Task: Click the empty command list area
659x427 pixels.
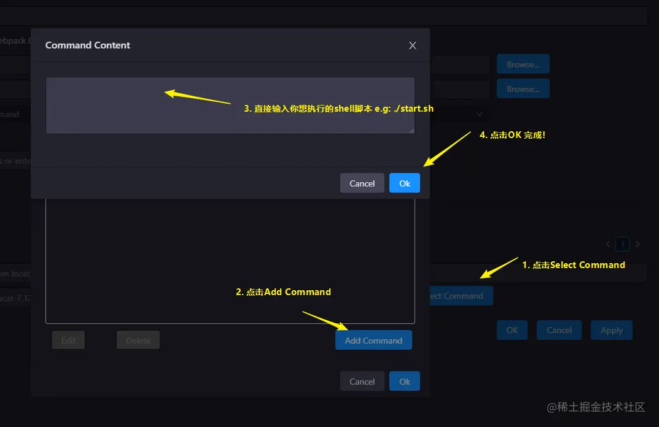Action: pos(230,260)
